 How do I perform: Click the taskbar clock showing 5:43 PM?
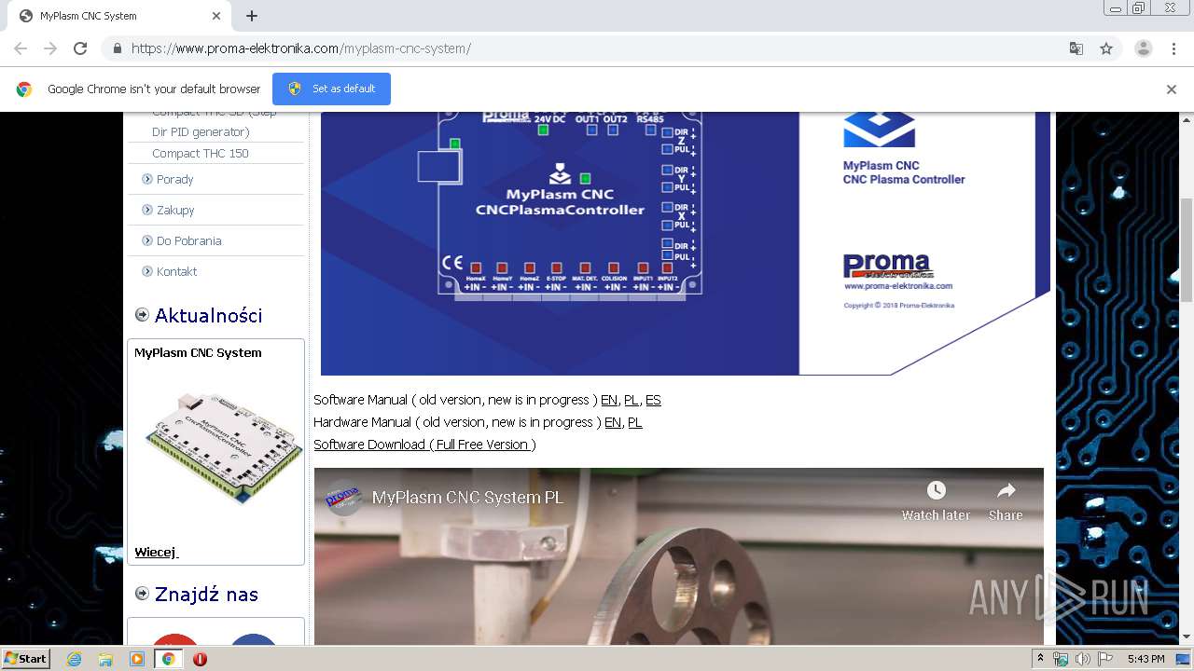tap(1145, 659)
